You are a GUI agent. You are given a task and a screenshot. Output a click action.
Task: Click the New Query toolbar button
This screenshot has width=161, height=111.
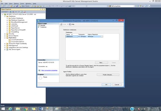tap(24, 6)
